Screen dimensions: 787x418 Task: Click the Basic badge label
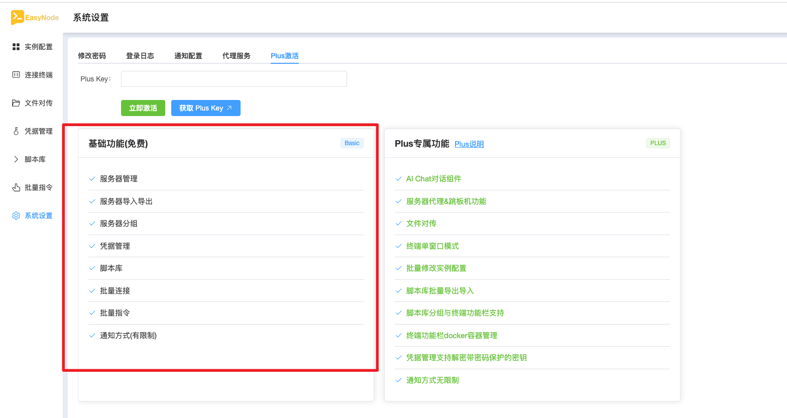(352, 143)
